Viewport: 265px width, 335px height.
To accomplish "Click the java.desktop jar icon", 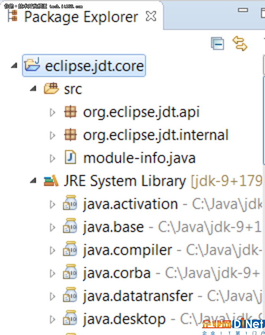I will (x=70, y=318).
